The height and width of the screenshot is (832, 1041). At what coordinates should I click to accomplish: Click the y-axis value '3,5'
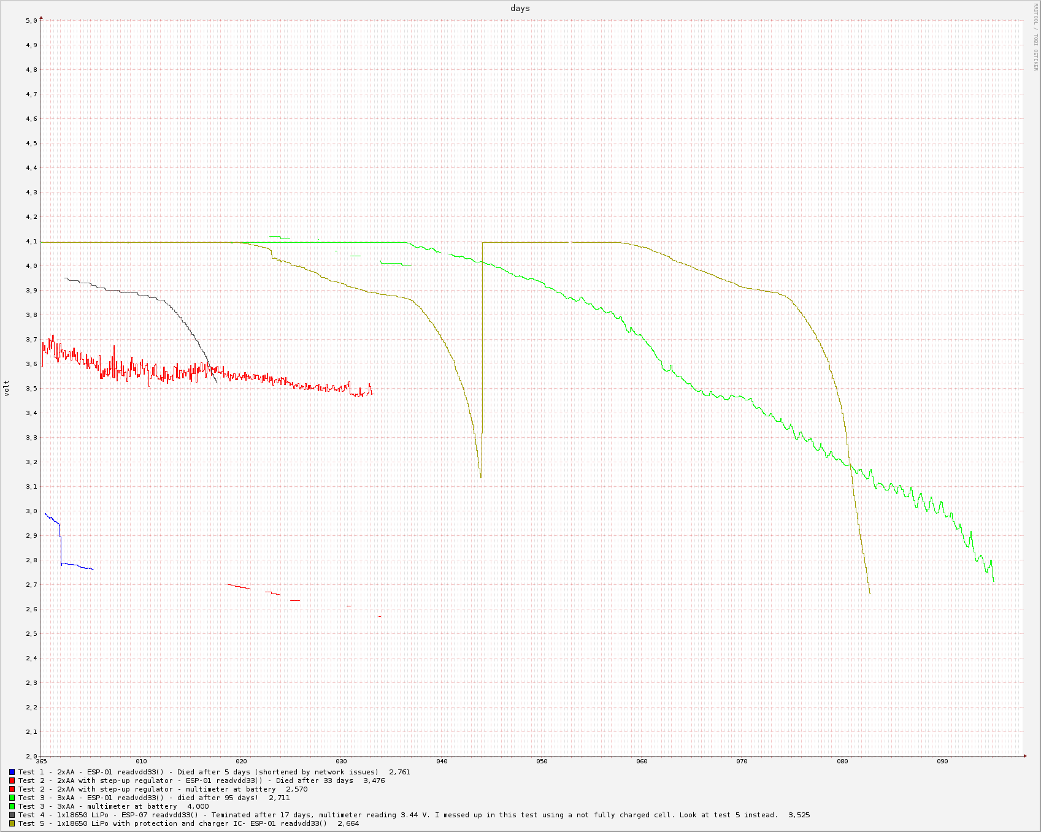[31, 389]
